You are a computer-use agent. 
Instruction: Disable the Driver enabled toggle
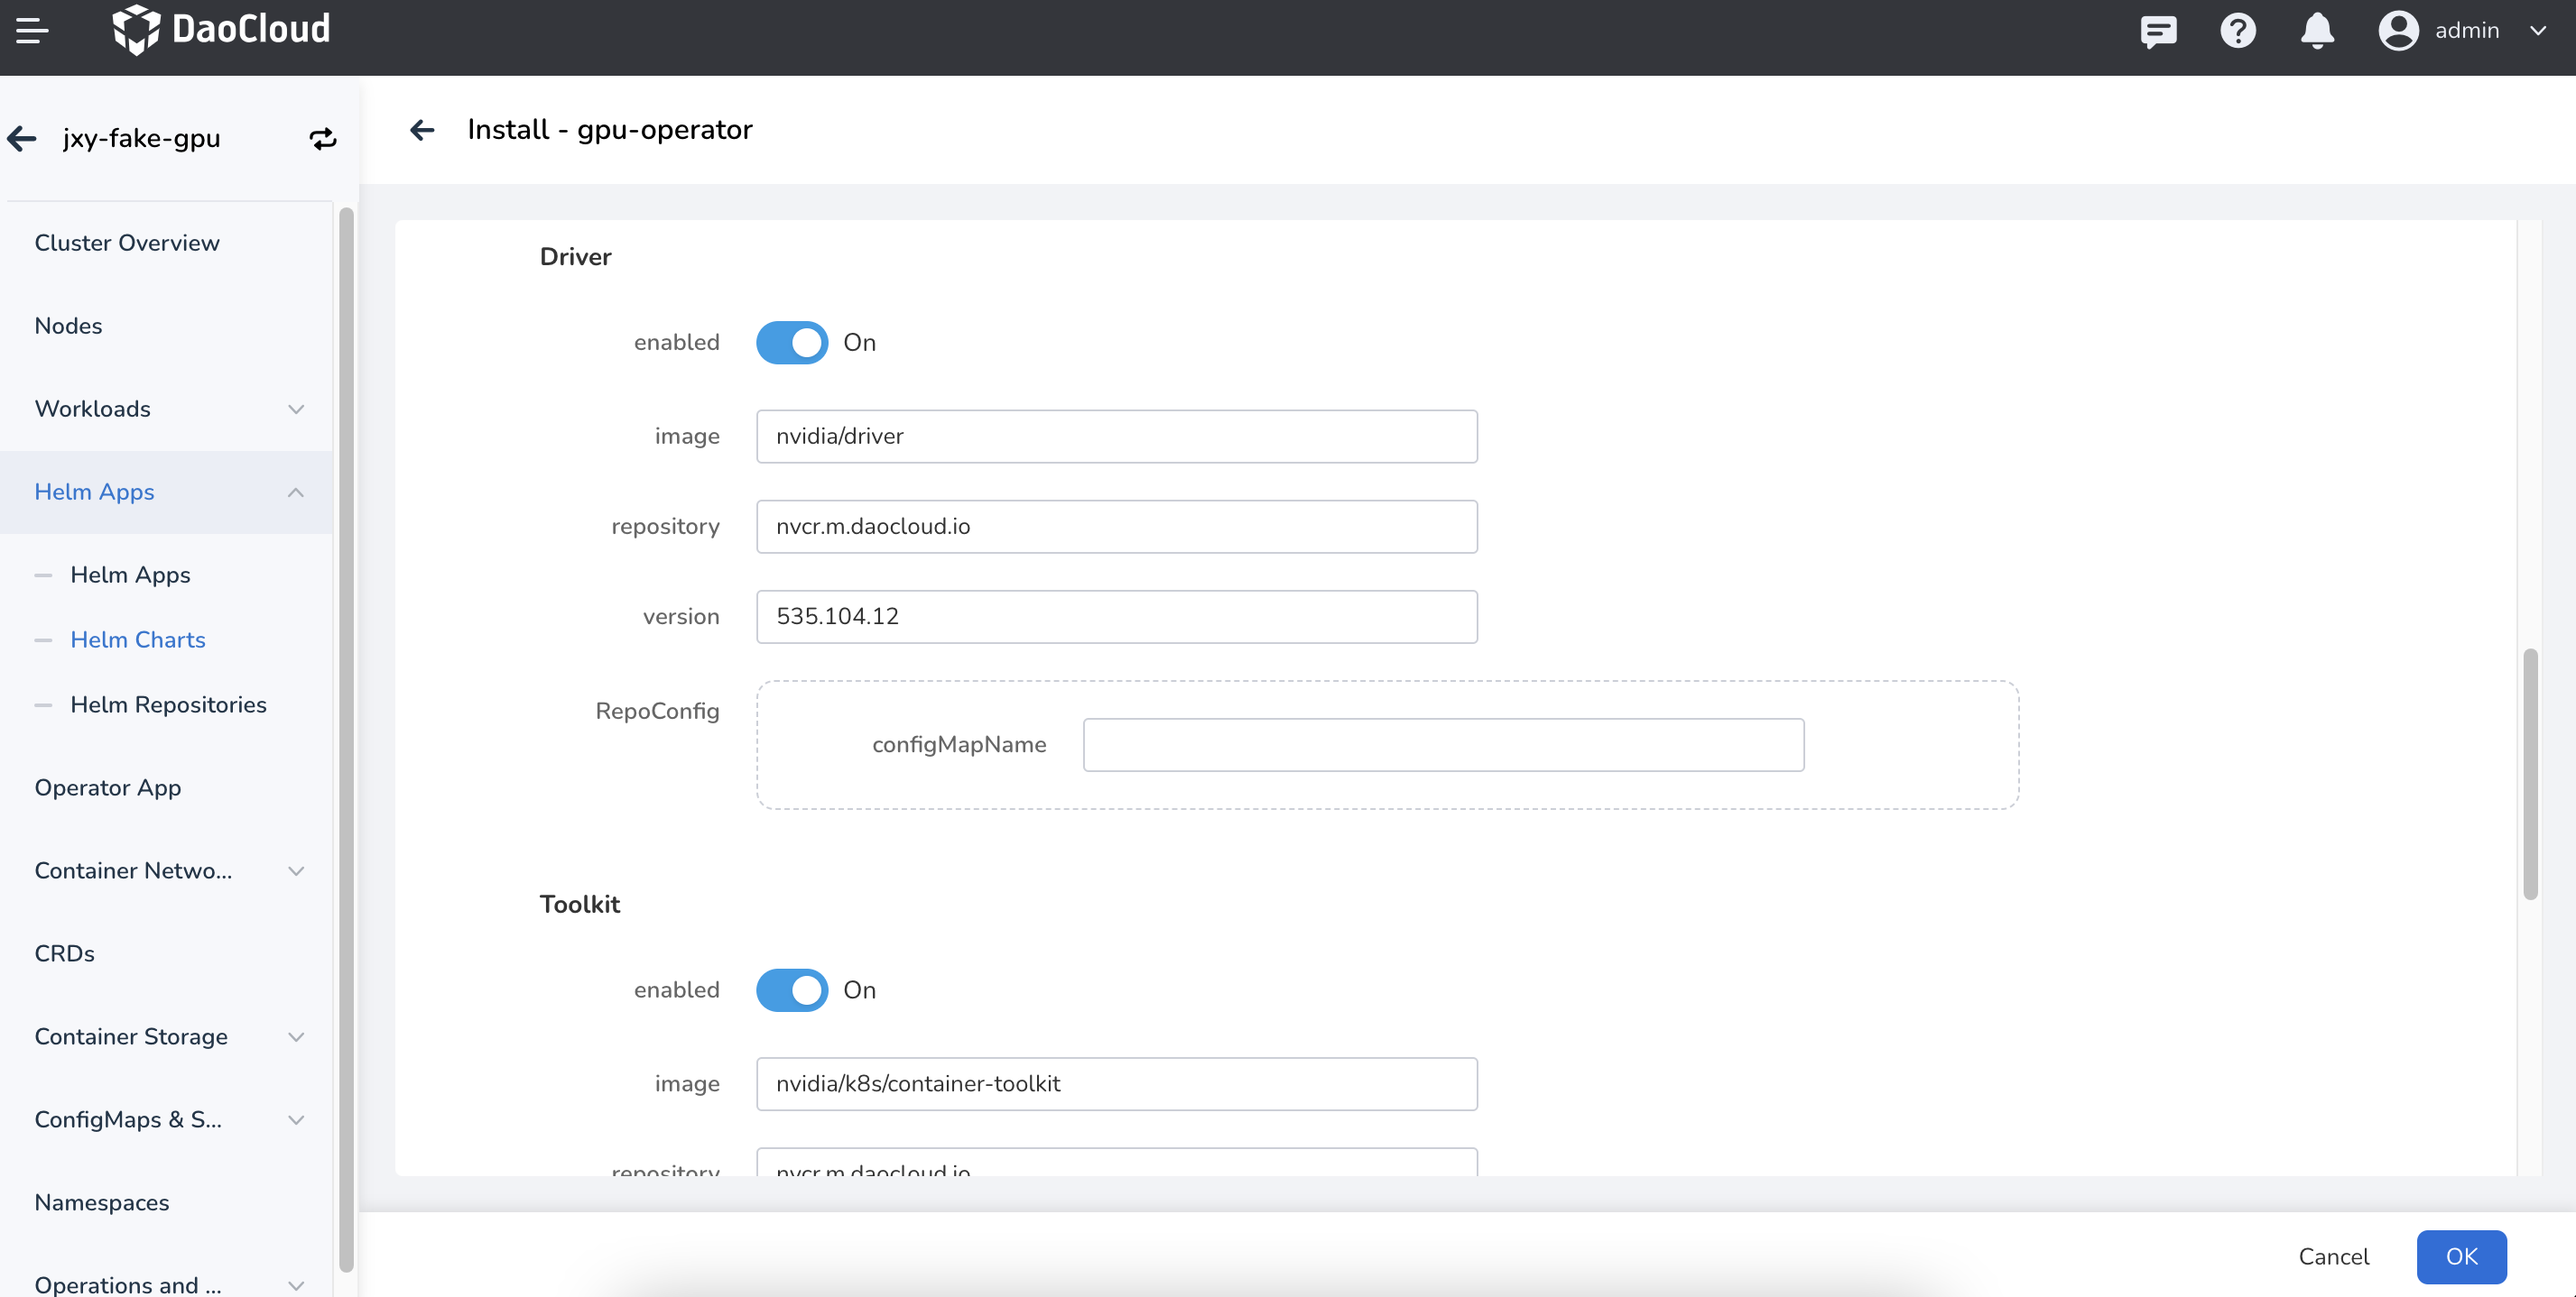[791, 343]
